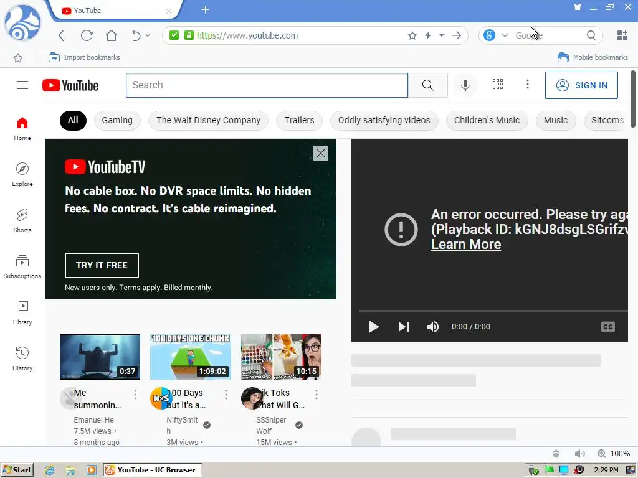Open Subscriptions in sidebar

pyautogui.click(x=22, y=266)
